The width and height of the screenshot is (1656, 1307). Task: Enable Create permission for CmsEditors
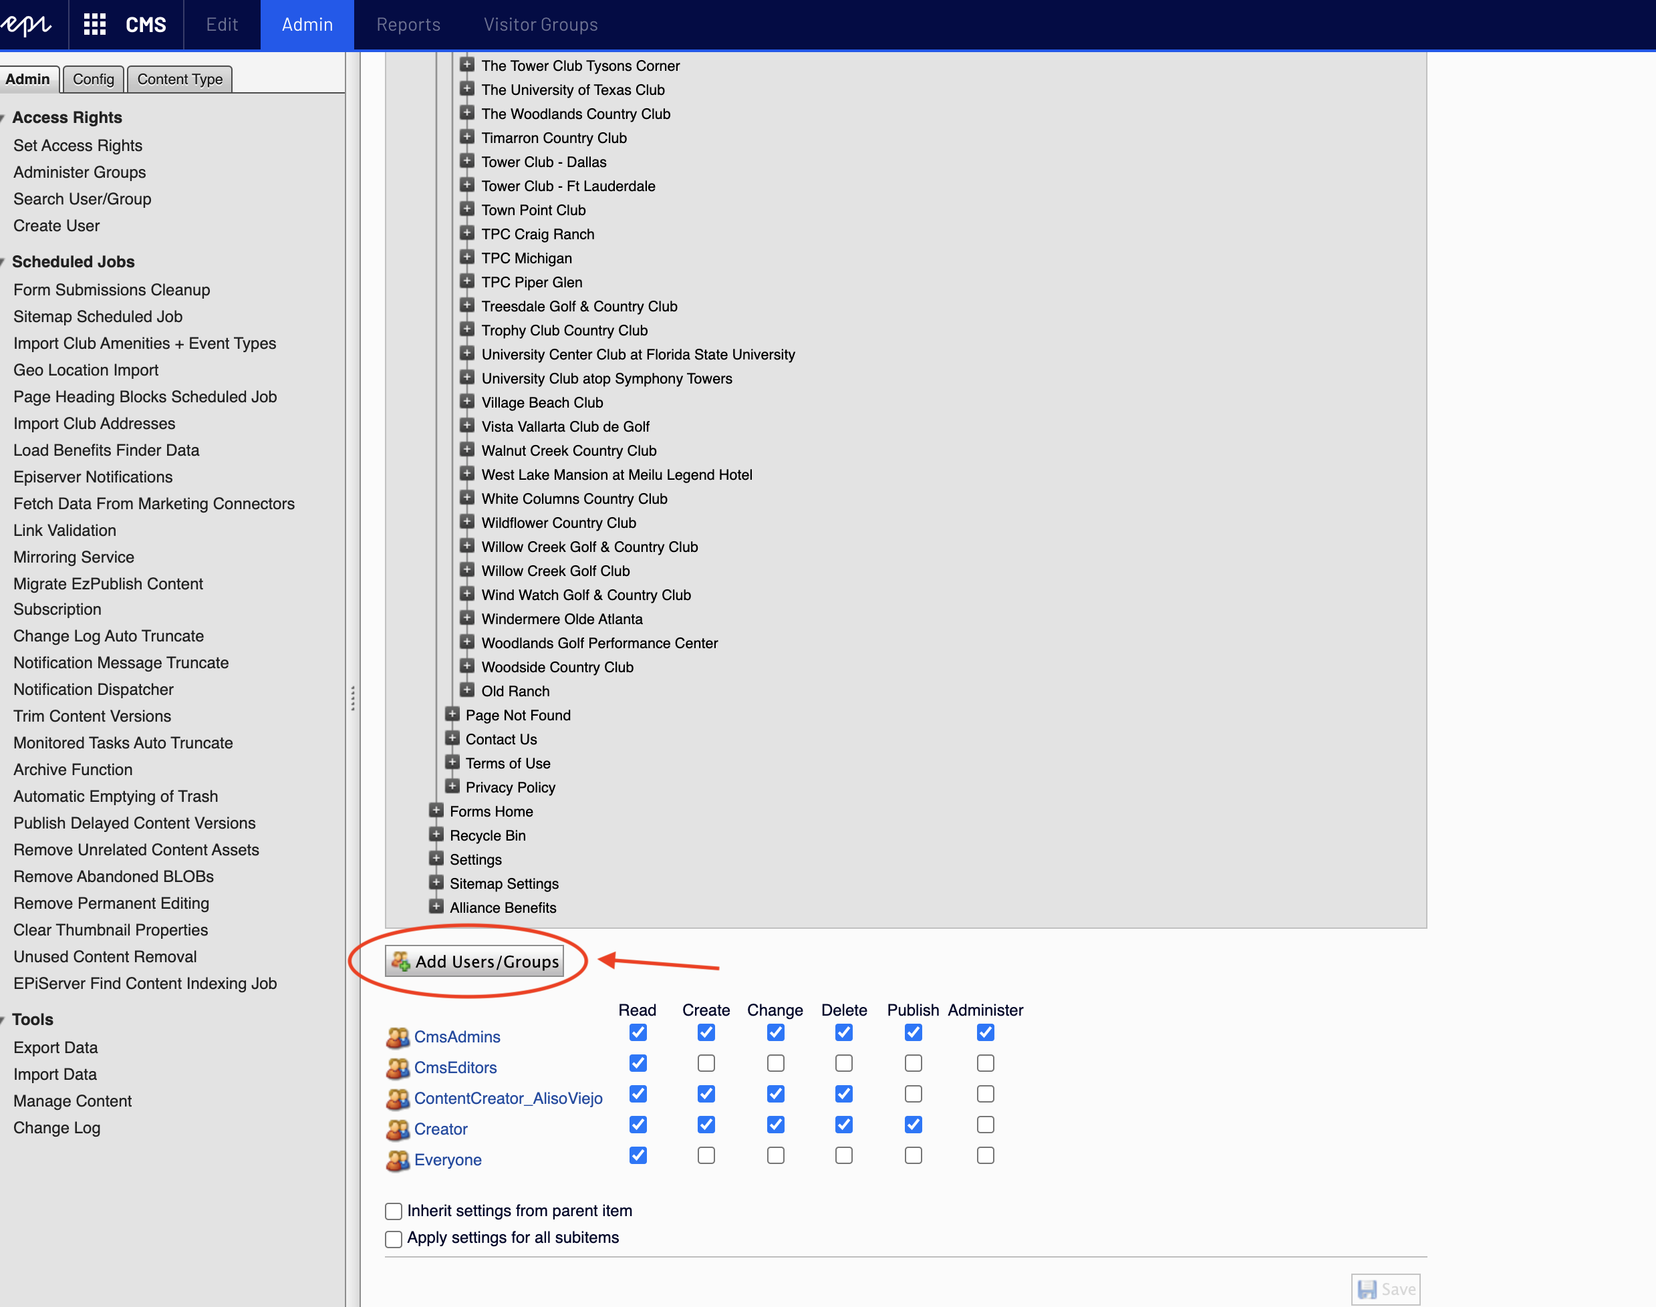point(706,1064)
